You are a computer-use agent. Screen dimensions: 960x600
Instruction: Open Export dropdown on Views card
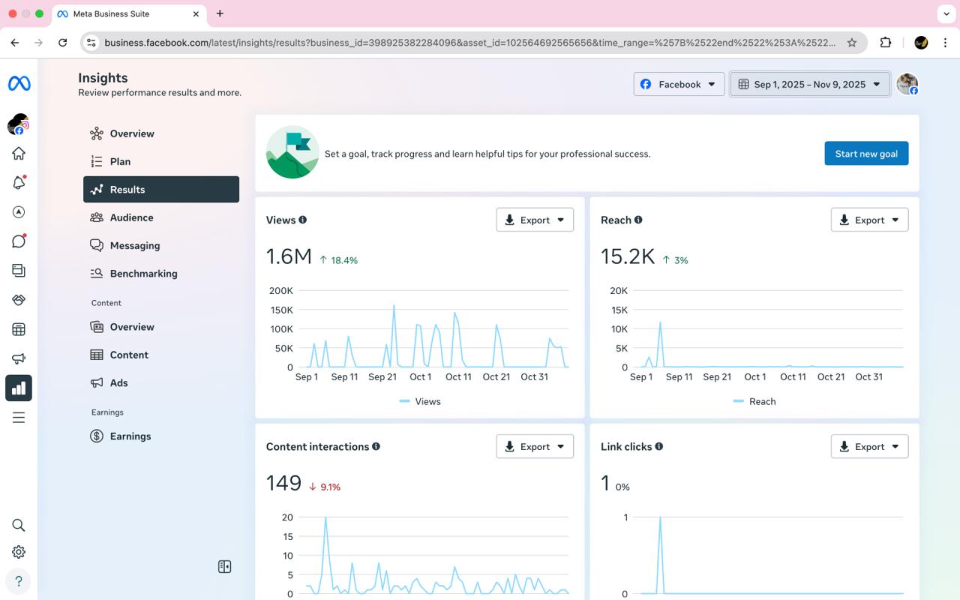pos(535,220)
